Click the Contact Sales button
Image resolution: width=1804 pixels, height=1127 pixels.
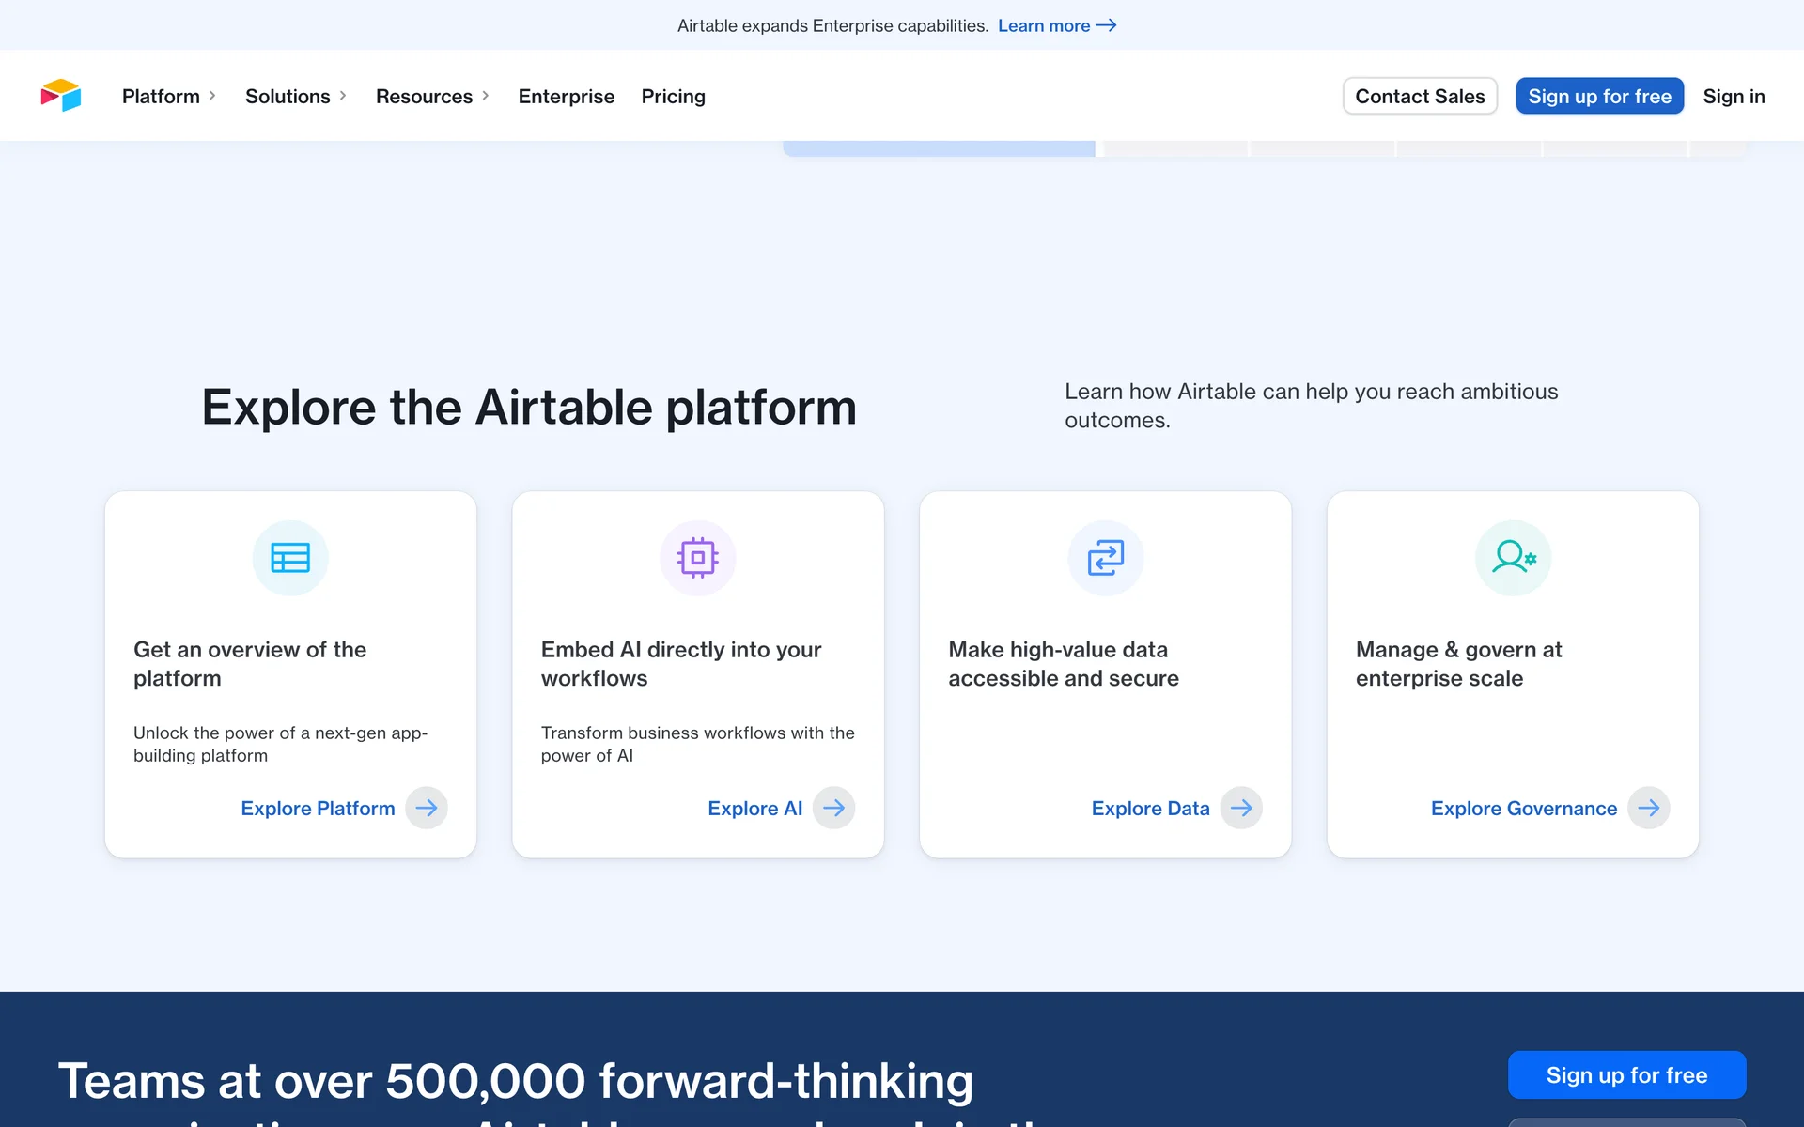click(x=1420, y=96)
